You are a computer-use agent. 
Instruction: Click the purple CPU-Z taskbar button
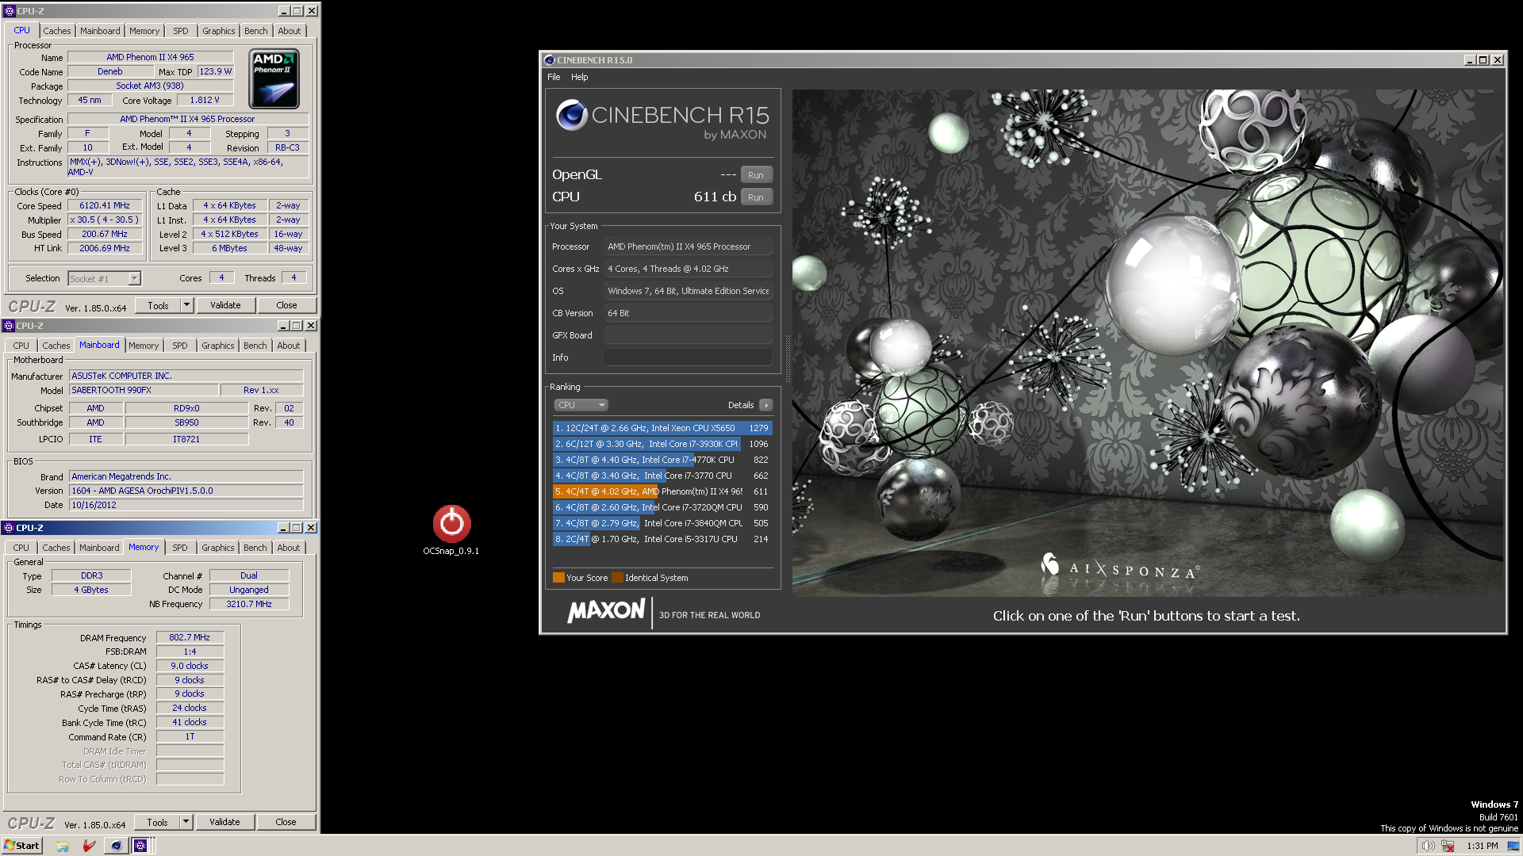tap(140, 846)
